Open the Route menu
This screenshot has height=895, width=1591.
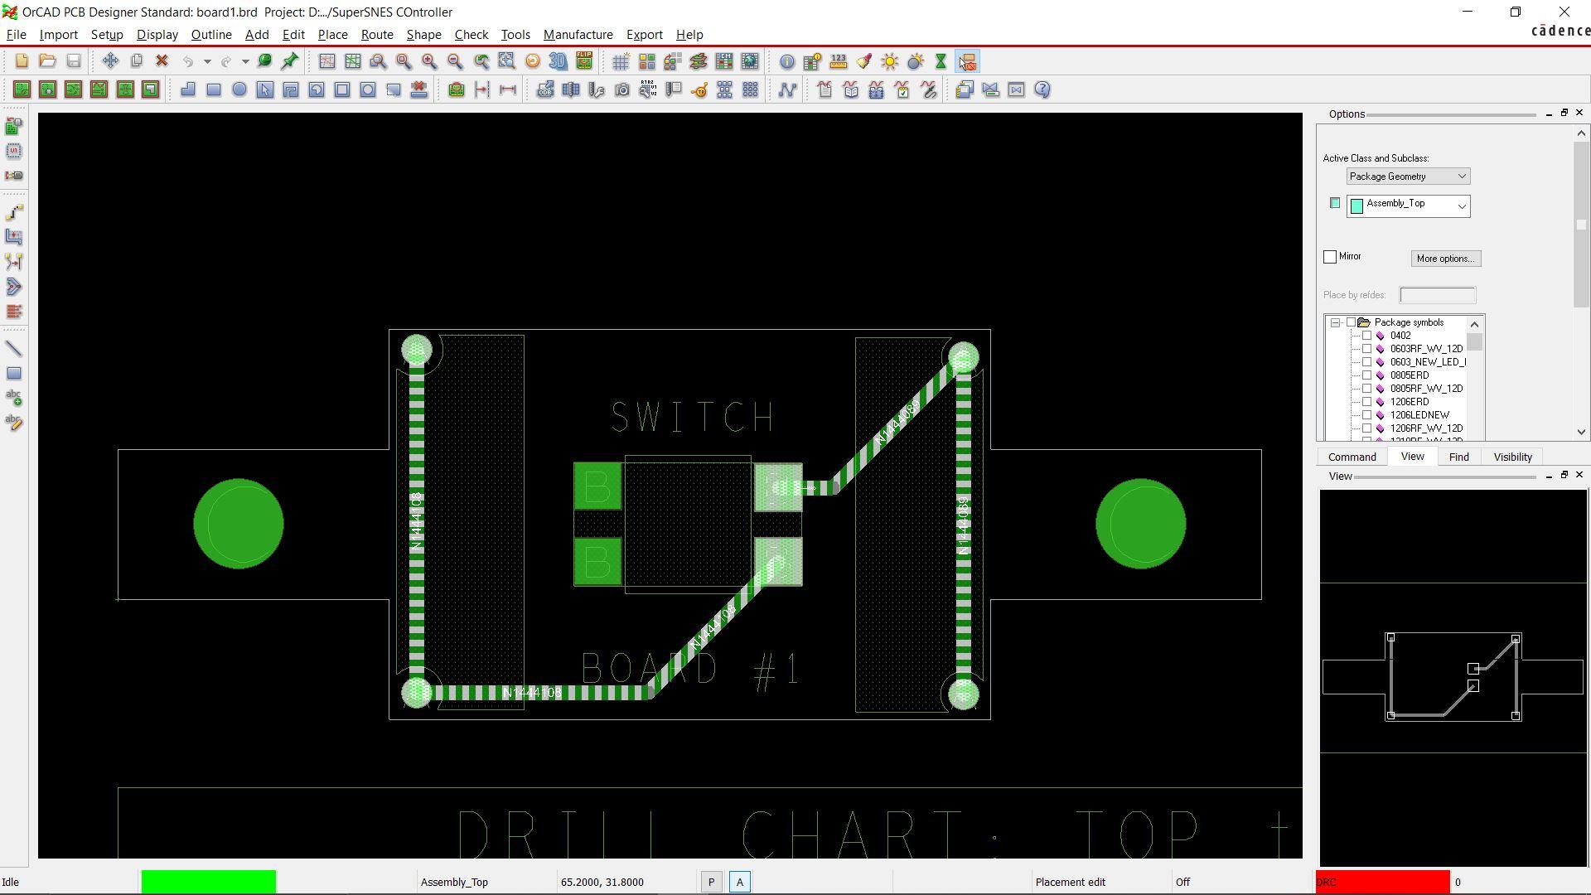376,35
